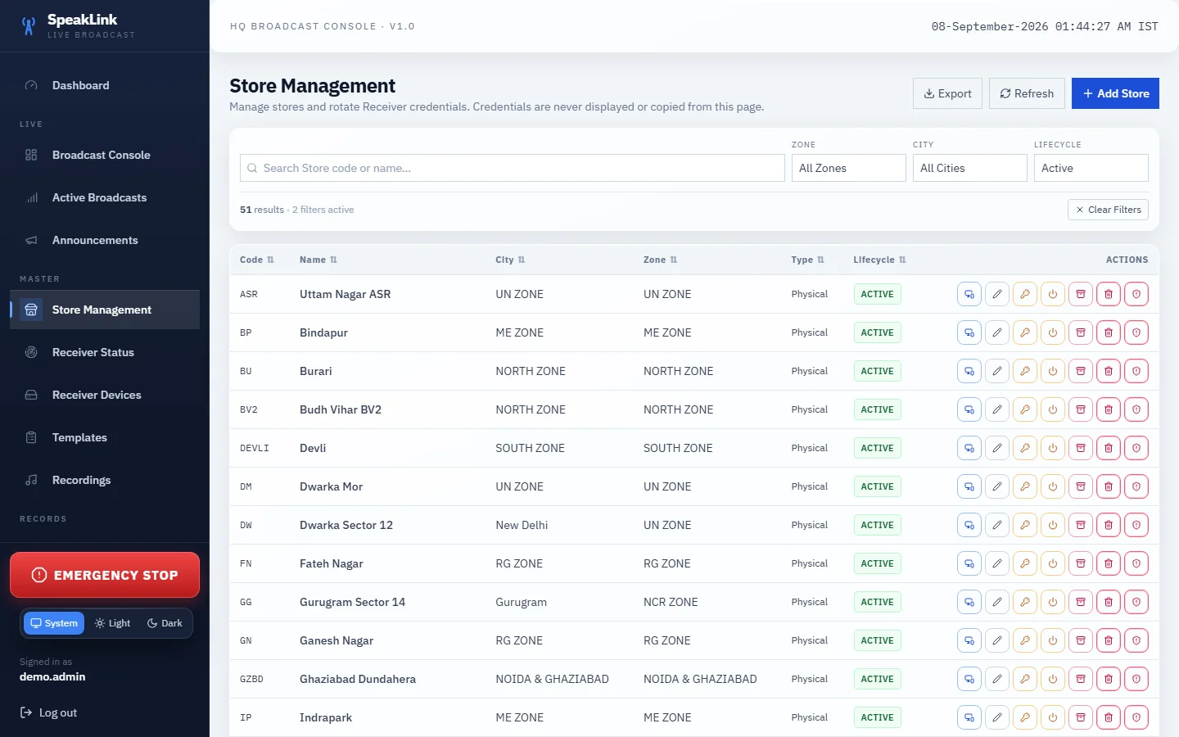Open Dashboard from the sidebar
Viewport: 1179px width, 737px height.
coord(105,85)
